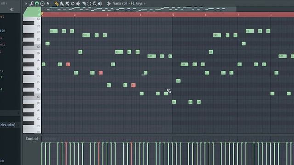The width and height of the screenshot is (294, 165).
Task: Play the B3 piano key
Action: point(32,103)
